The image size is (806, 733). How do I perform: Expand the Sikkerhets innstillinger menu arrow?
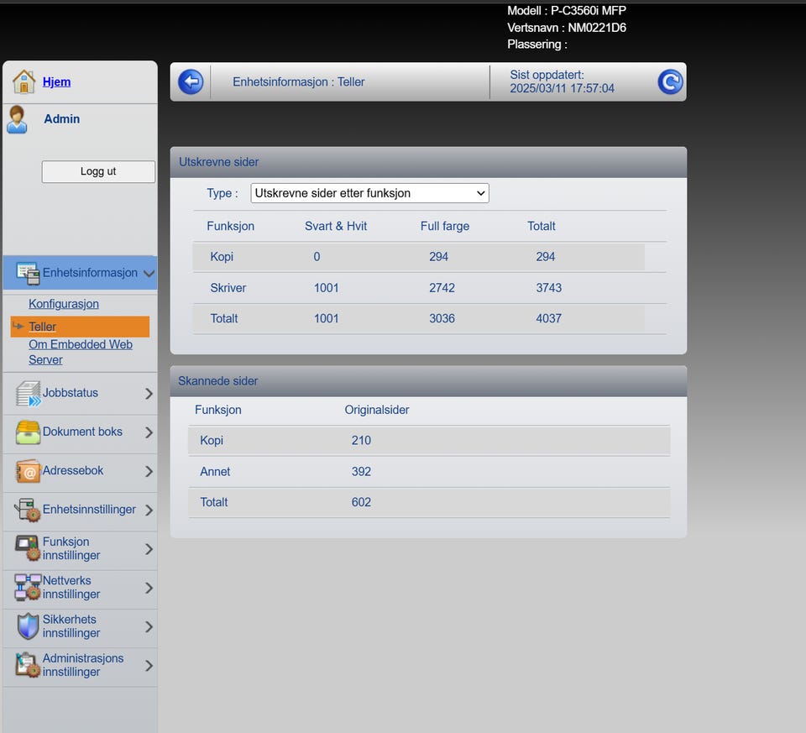click(x=149, y=626)
